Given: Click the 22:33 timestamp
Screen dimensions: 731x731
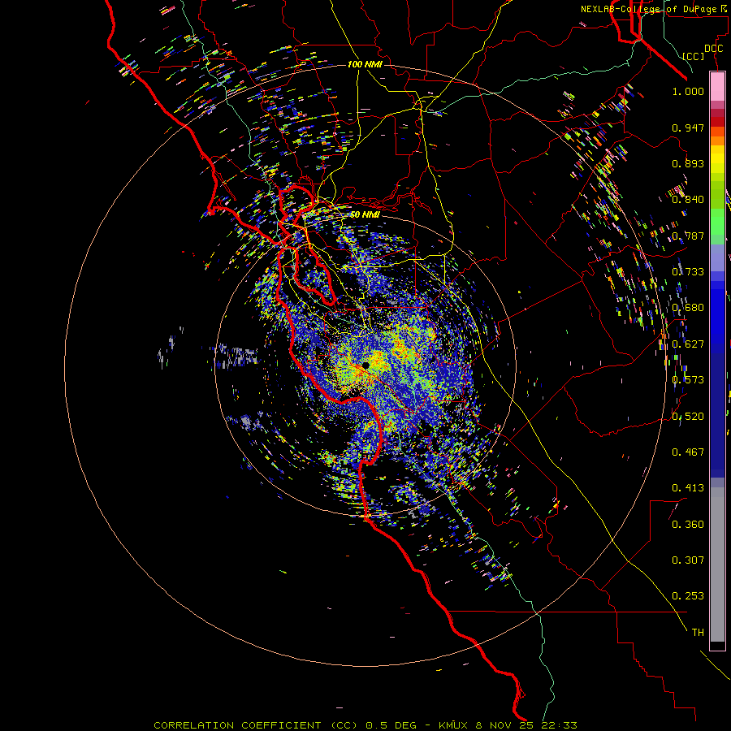Looking at the screenshot, I should pos(561,725).
